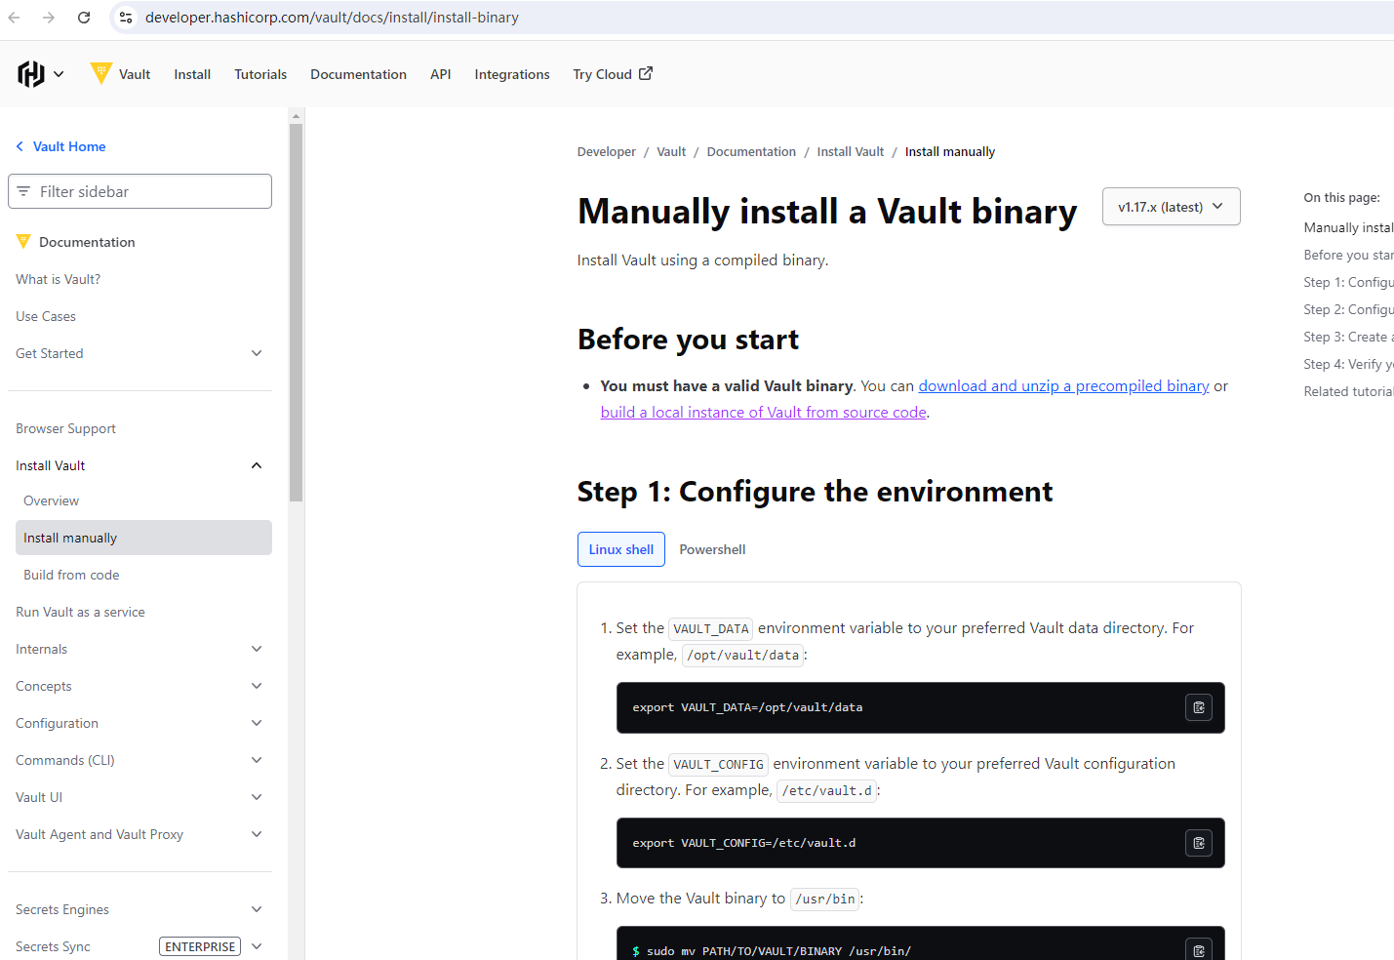Click the browser back arrow
The width and height of the screenshot is (1394, 960).
pyautogui.click(x=15, y=18)
